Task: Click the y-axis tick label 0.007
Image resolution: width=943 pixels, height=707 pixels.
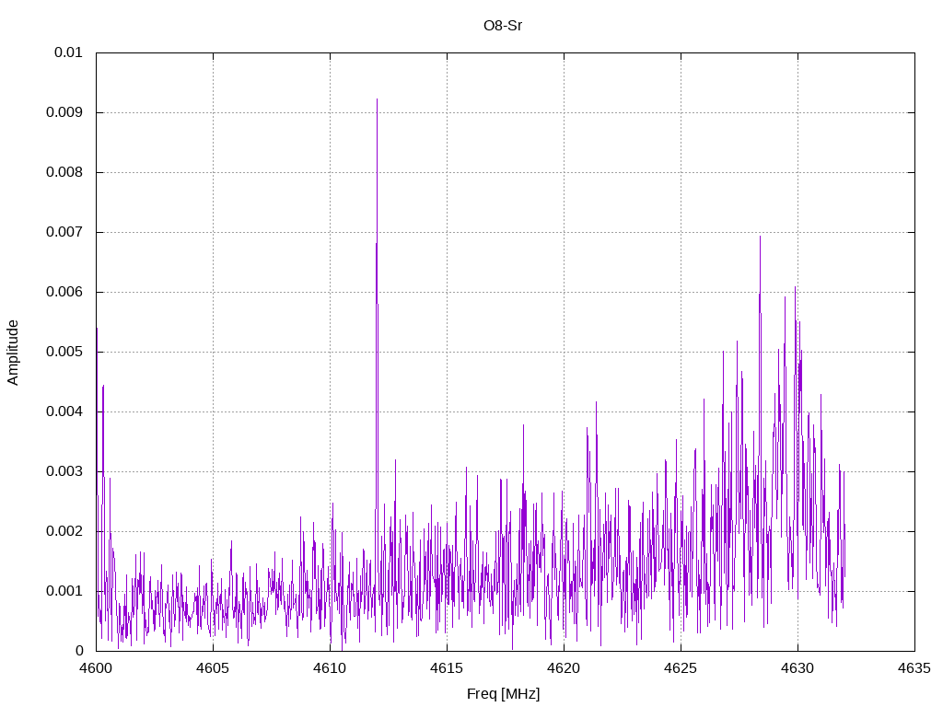Action: coord(64,232)
